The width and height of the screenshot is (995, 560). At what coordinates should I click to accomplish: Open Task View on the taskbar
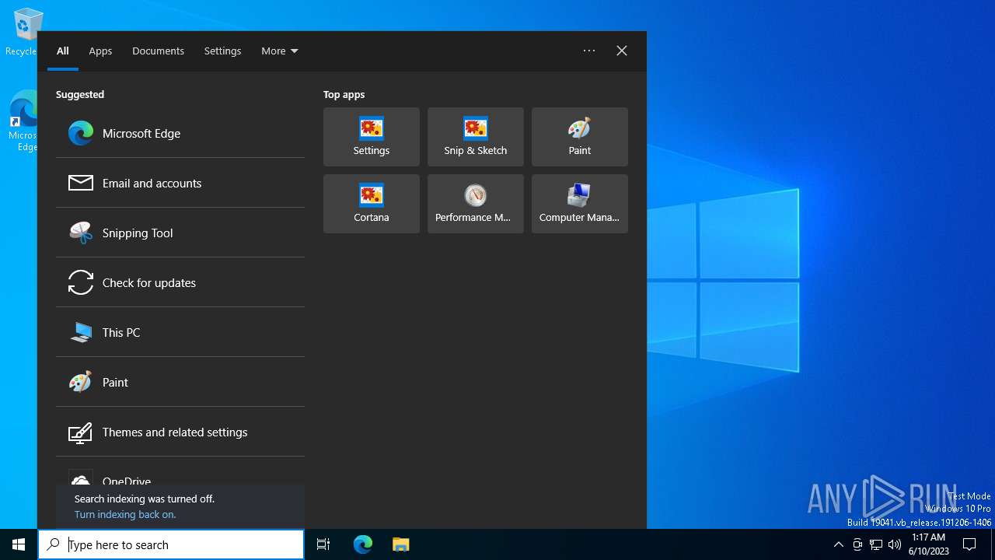point(323,544)
